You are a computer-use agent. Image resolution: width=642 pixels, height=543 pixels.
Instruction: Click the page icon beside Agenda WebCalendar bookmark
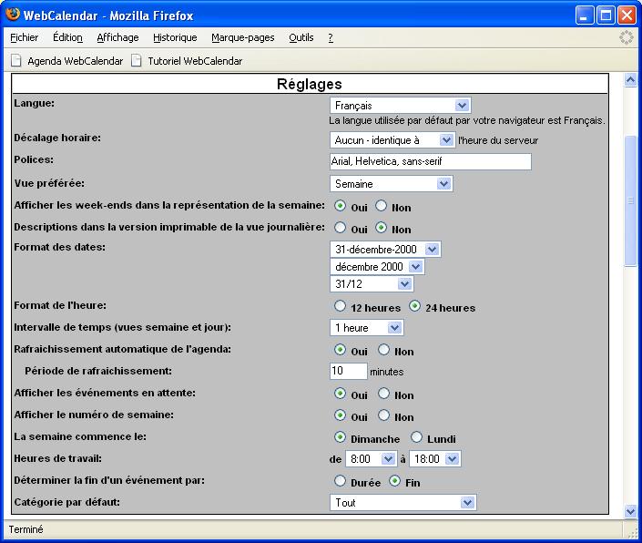pos(16,61)
